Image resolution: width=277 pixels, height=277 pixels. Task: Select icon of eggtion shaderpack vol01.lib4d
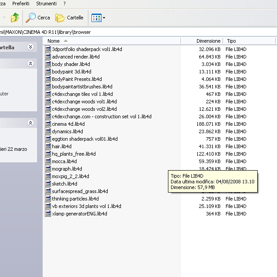(47, 139)
